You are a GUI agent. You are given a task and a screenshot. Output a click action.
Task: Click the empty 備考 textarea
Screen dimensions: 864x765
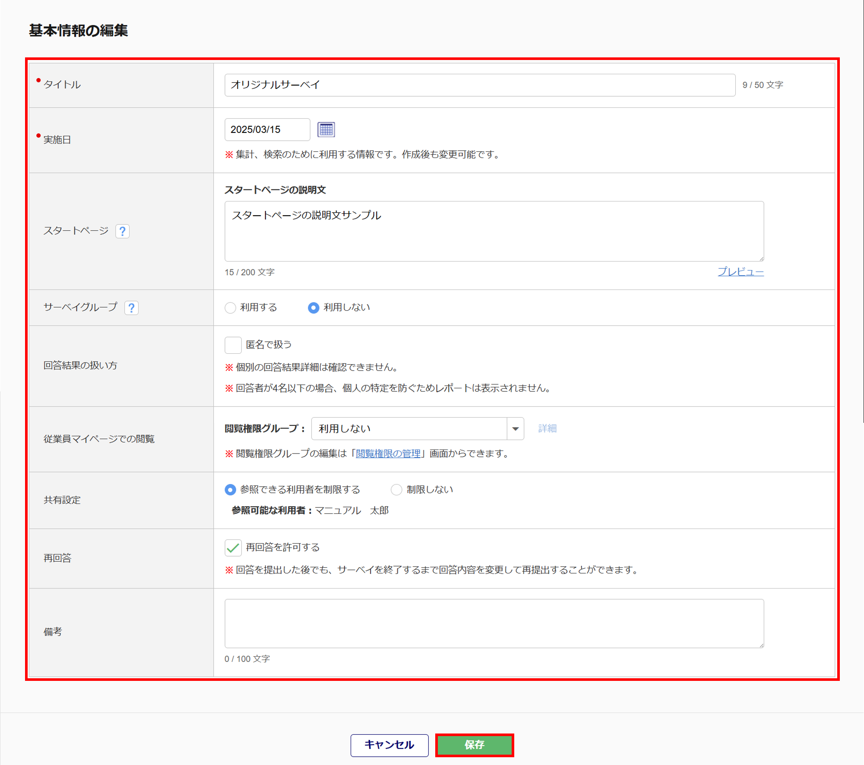pyautogui.click(x=494, y=623)
